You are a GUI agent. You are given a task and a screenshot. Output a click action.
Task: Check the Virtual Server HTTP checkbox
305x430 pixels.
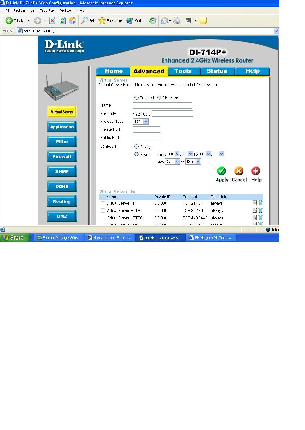103,211
